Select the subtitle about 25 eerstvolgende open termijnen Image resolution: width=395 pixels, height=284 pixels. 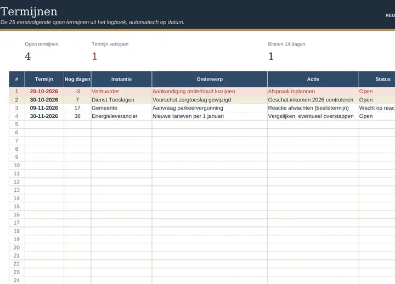pos(92,22)
